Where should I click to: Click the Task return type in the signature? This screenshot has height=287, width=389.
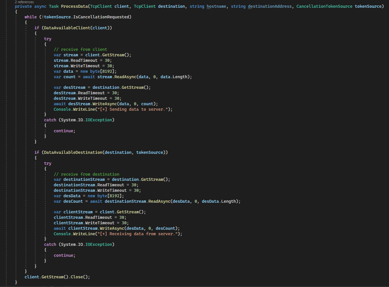[x=53, y=6]
